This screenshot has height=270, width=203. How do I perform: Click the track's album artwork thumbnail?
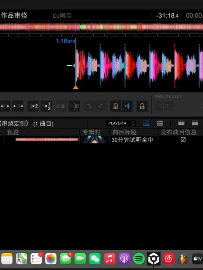[x=95, y=139]
